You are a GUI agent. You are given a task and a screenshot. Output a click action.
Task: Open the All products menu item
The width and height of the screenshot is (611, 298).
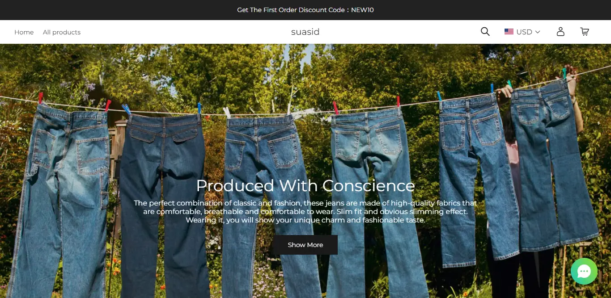62,32
